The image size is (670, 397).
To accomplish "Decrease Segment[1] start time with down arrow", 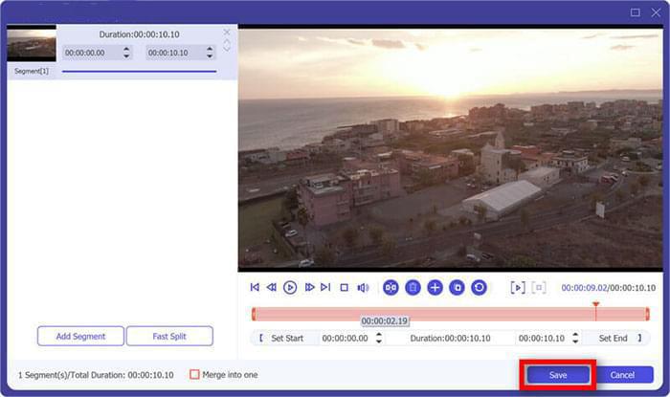I will 126,55.
